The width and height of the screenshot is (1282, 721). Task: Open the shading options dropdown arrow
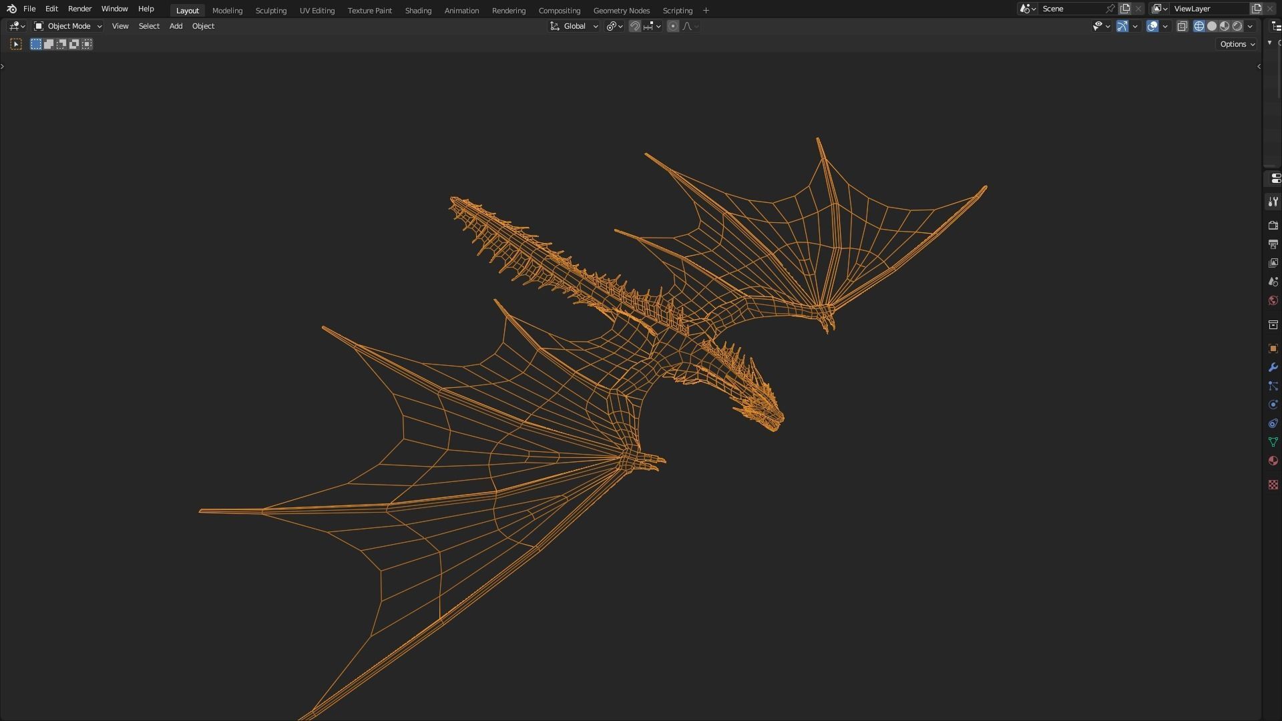1250,26
